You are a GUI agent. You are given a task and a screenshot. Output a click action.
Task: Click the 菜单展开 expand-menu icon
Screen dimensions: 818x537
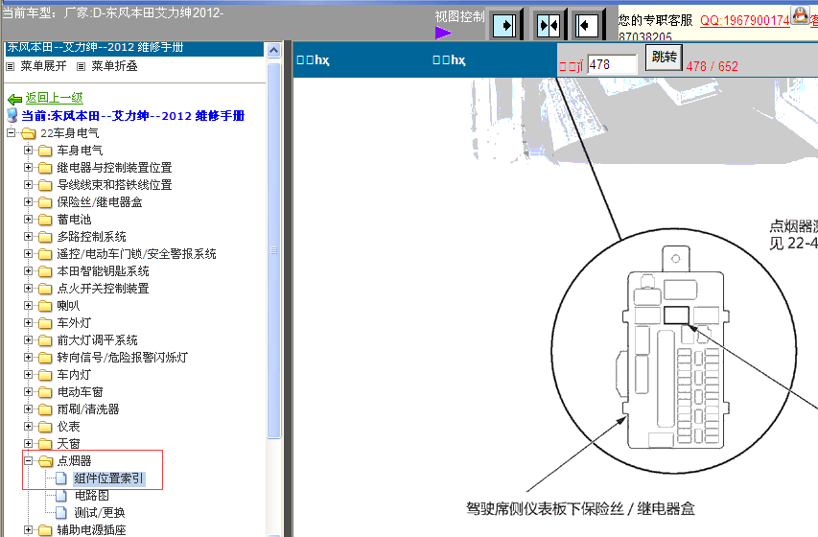10,66
